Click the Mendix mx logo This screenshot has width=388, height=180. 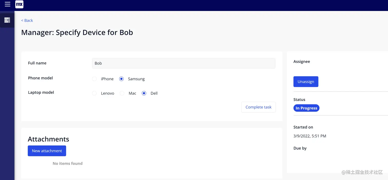19,4
